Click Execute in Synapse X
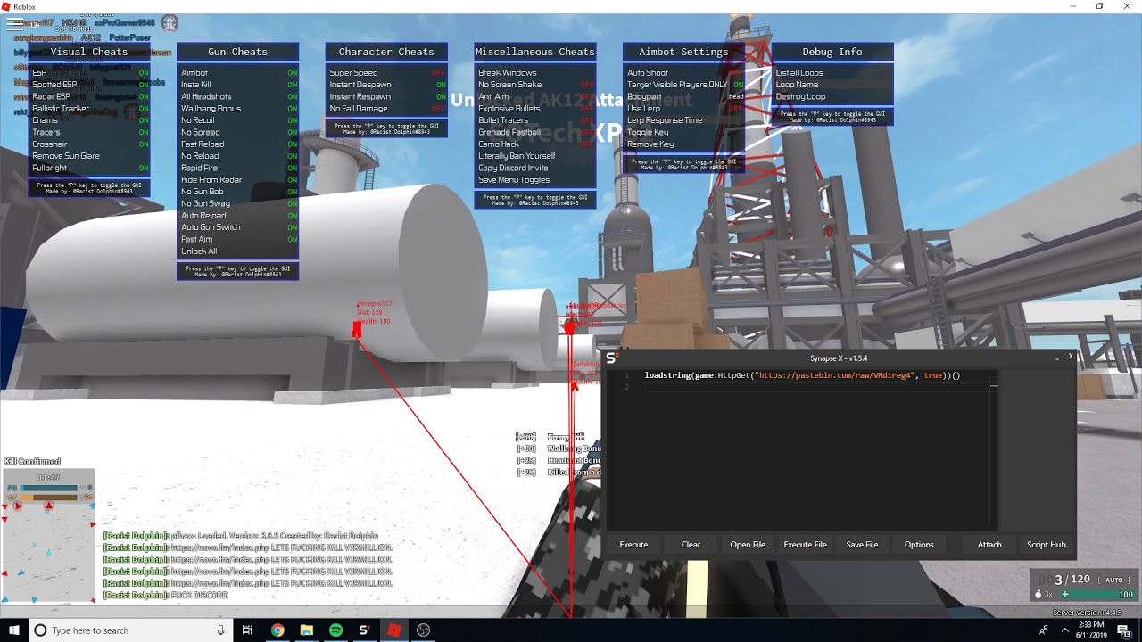This screenshot has width=1142, height=642. 633,545
